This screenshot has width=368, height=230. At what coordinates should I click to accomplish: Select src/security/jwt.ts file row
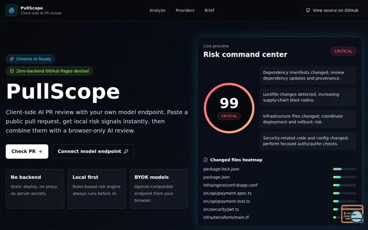point(280,209)
